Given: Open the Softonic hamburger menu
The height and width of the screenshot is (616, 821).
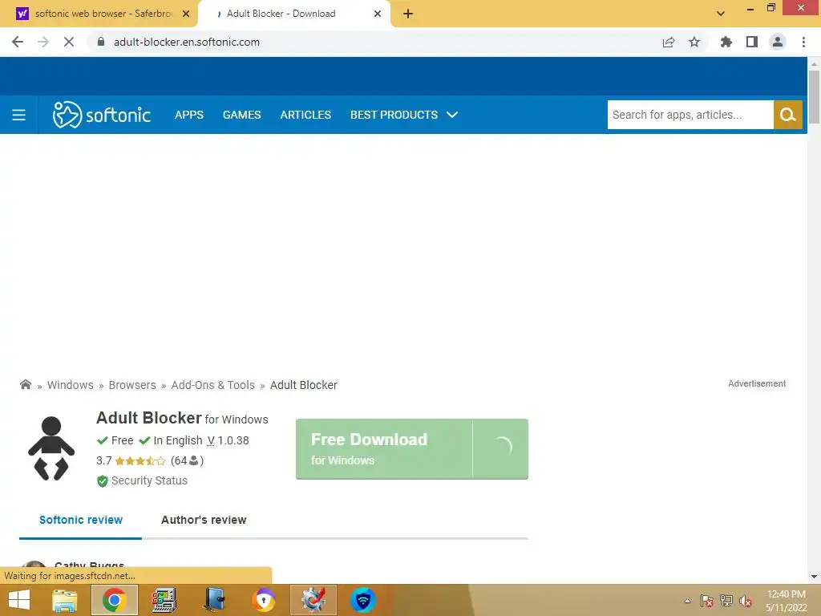Looking at the screenshot, I should [19, 115].
